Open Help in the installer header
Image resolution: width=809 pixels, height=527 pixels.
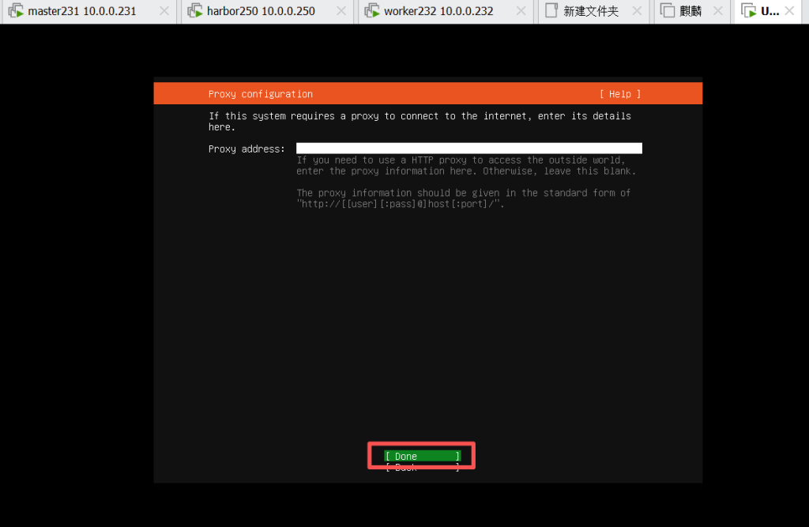(620, 94)
